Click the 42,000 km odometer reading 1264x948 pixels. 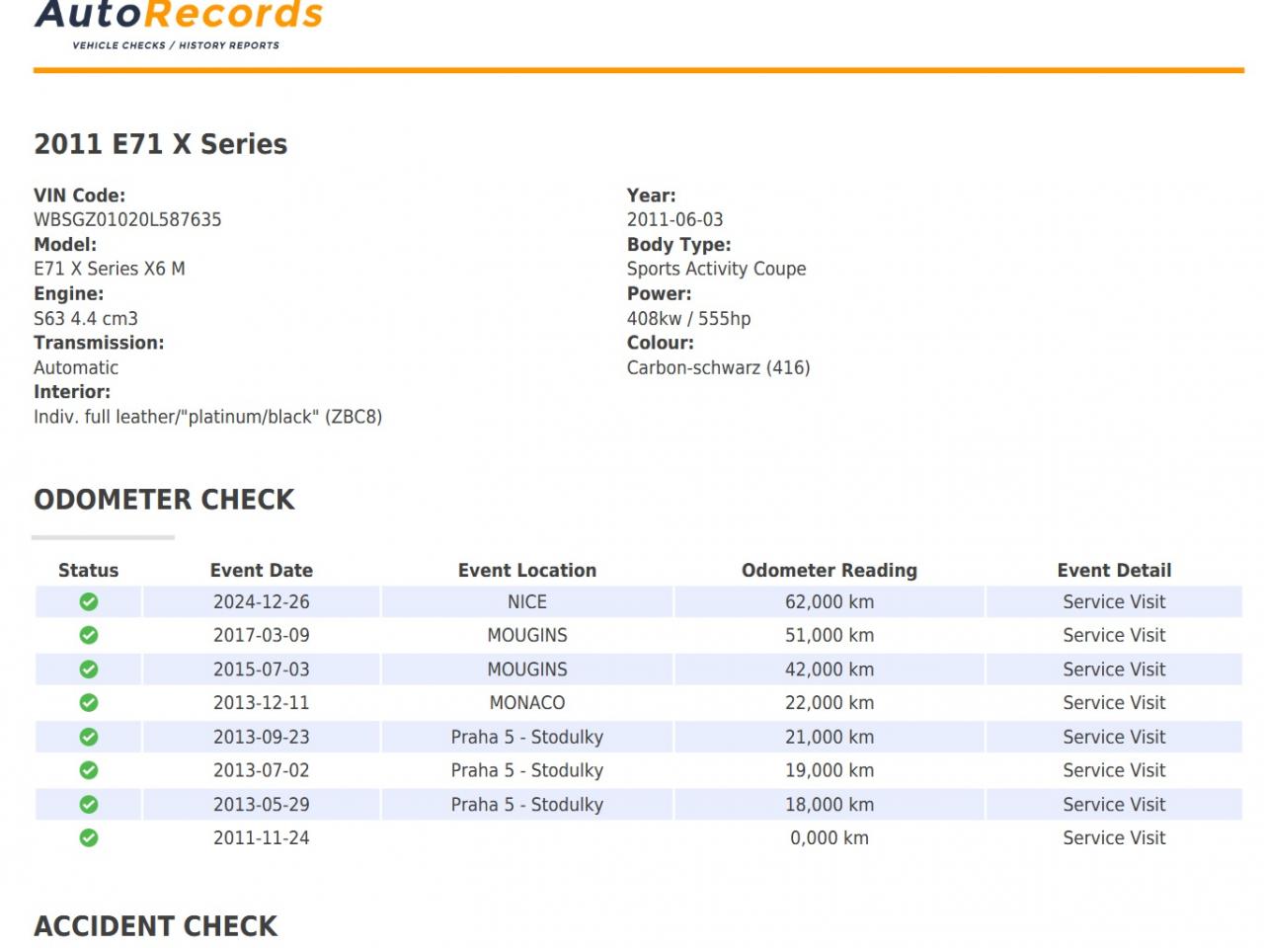point(829,670)
